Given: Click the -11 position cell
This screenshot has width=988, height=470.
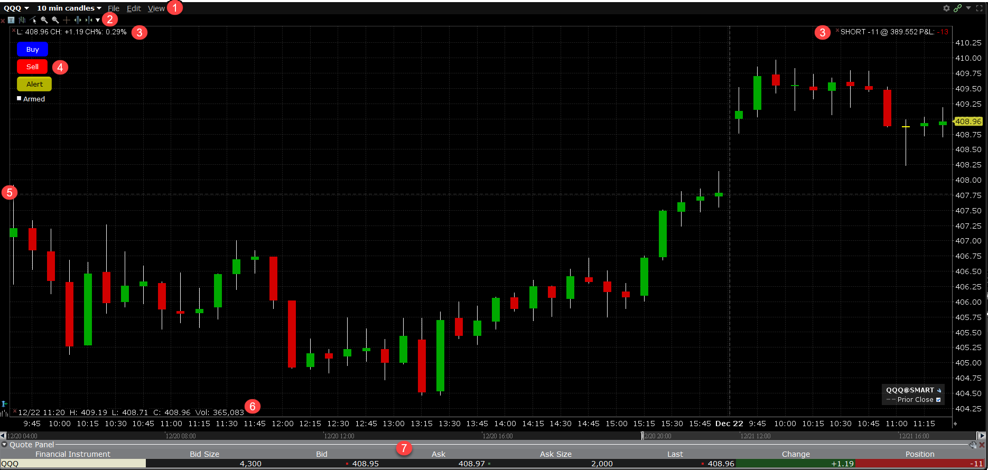Looking at the screenshot, I should (x=920, y=464).
